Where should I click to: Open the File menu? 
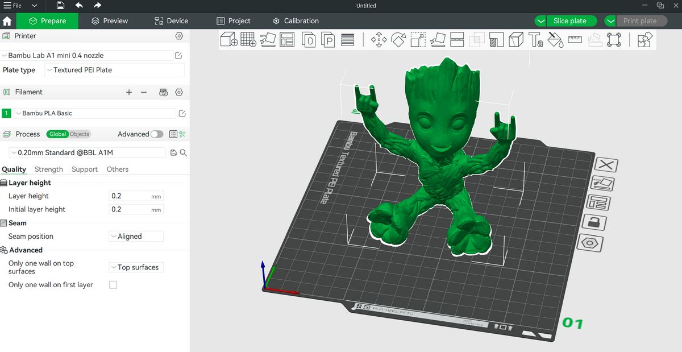coord(13,6)
